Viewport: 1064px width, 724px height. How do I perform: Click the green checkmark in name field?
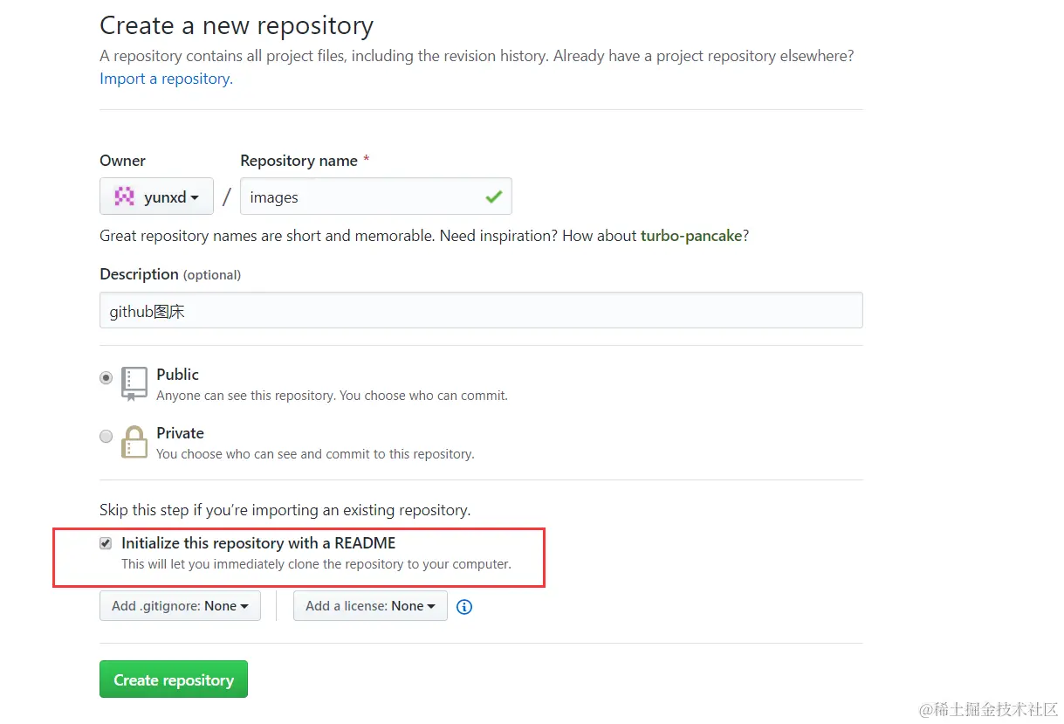coord(494,197)
